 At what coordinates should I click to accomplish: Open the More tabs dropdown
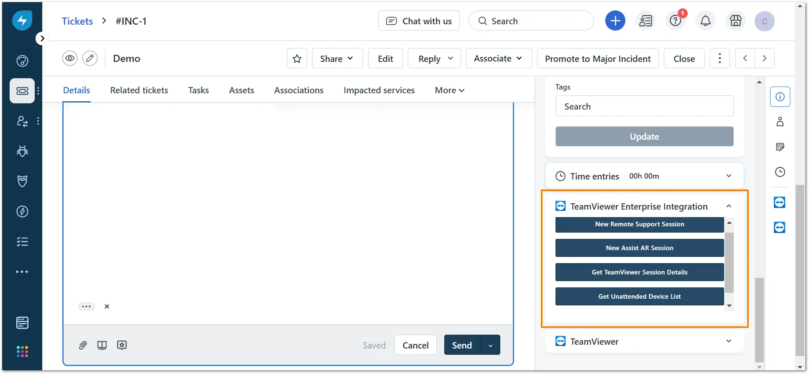[x=450, y=90]
